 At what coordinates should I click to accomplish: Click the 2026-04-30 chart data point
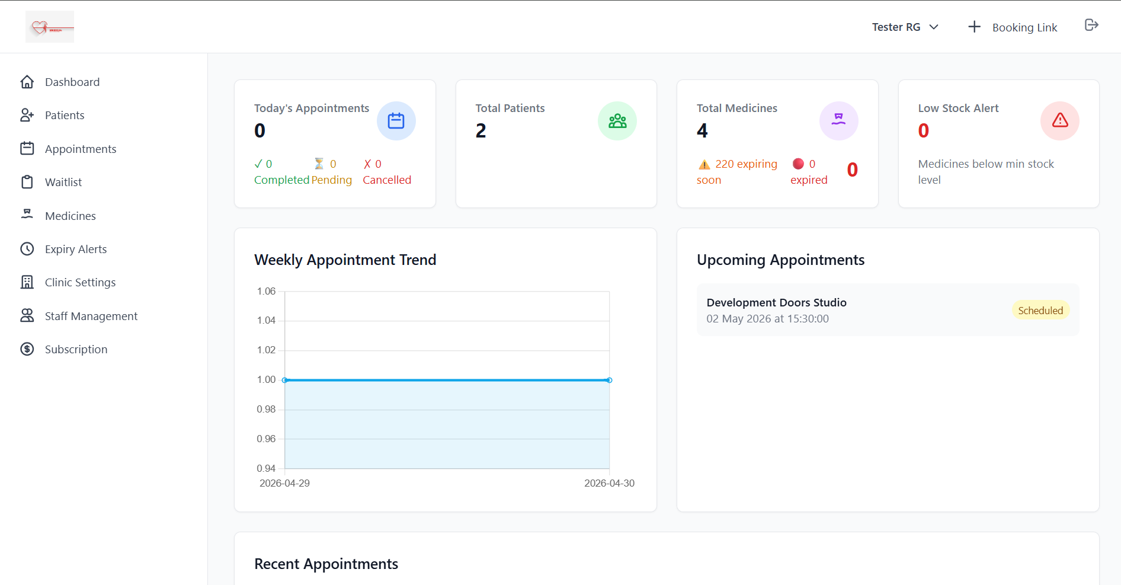(x=609, y=380)
